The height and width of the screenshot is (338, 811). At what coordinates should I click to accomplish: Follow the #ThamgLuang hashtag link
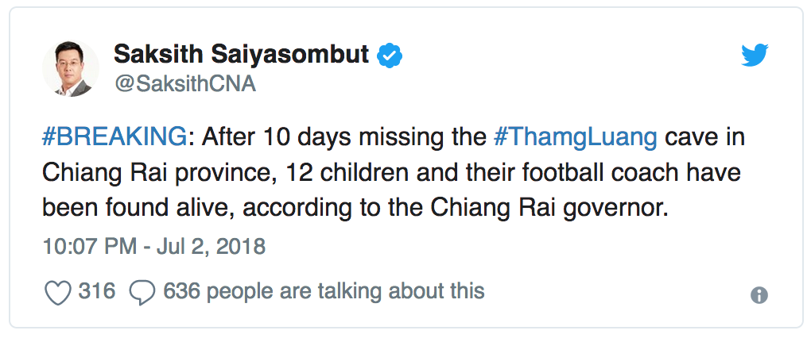[576, 140]
